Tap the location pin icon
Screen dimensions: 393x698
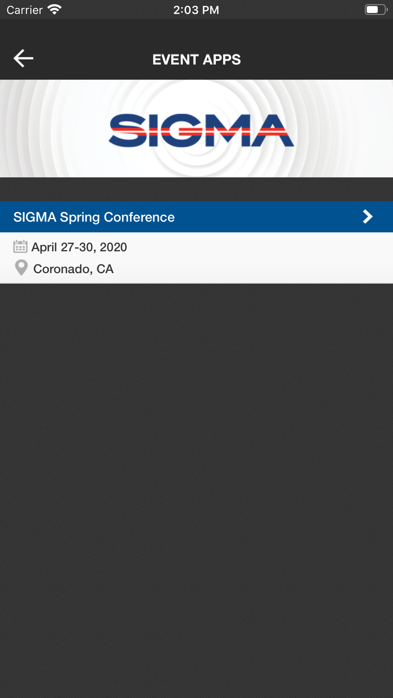[x=21, y=268]
